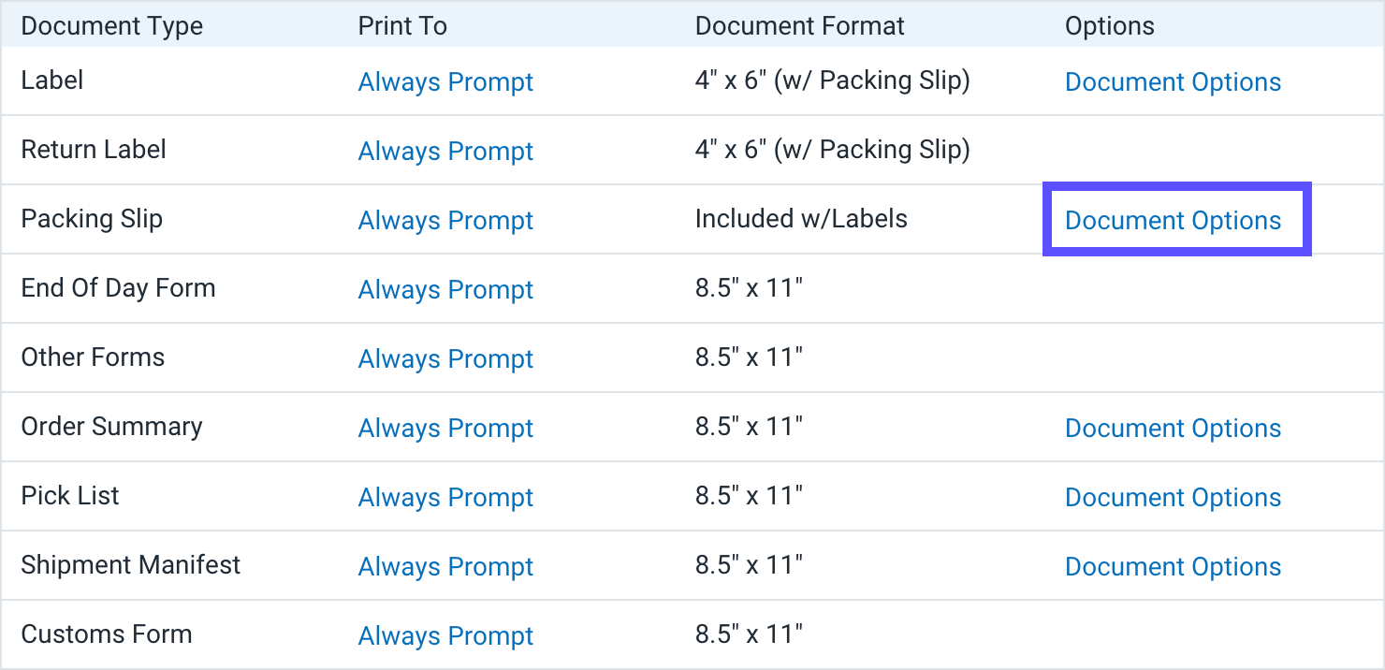Screen dimensions: 1385x670
Task: Click Always Prompt for Order Summary
Action: pyautogui.click(x=445, y=428)
